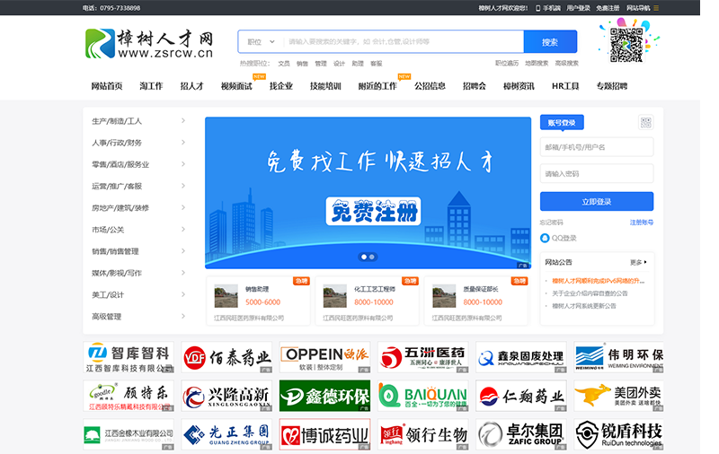Open the BAIQUAN 百全 logo
The image size is (719, 454).
pyautogui.click(x=422, y=396)
